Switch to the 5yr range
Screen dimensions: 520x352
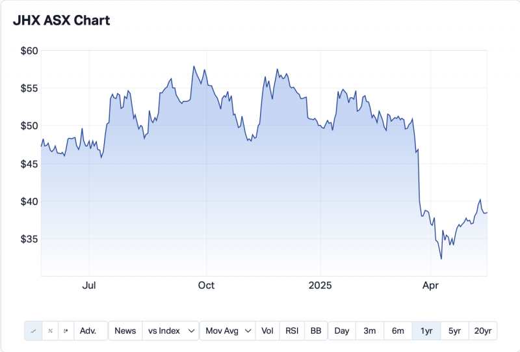[x=454, y=331]
